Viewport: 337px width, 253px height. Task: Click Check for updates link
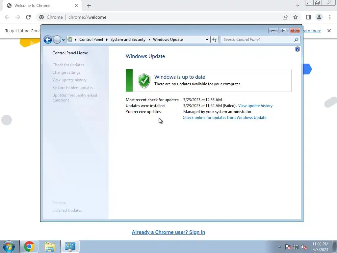click(x=68, y=65)
